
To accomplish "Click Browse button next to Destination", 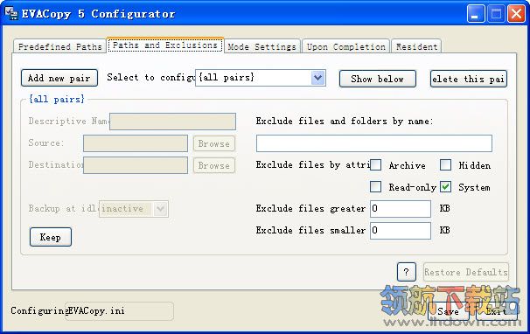I will click(x=214, y=165).
